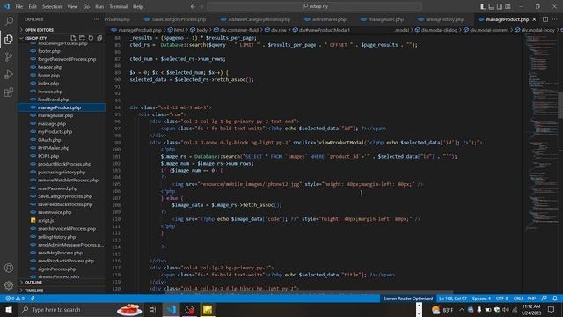This screenshot has height=317, width=563.
Task: Toggle primary side bar layout icon
Action: [483, 6]
